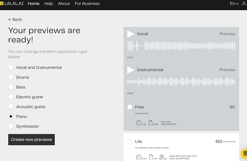Click the Instrumental track Preview label

click(x=228, y=70)
